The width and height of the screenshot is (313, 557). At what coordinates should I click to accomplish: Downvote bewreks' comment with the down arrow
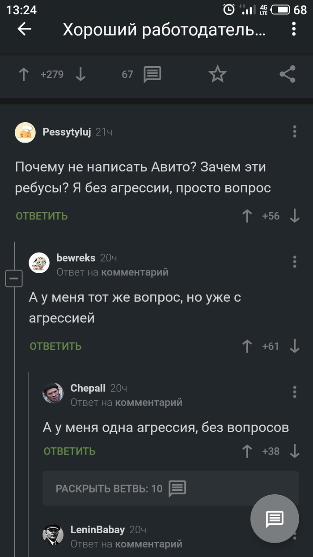294,346
